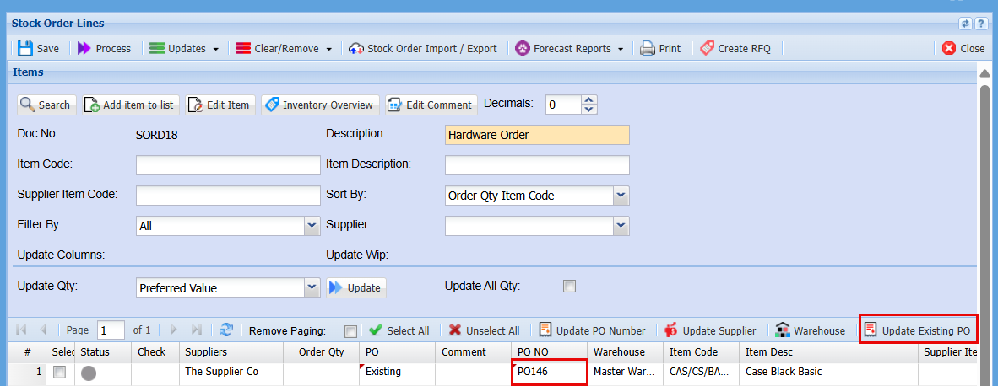The height and width of the screenshot is (386, 998).
Task: Toggle the Remove Paging checkbox
Action: click(x=350, y=331)
